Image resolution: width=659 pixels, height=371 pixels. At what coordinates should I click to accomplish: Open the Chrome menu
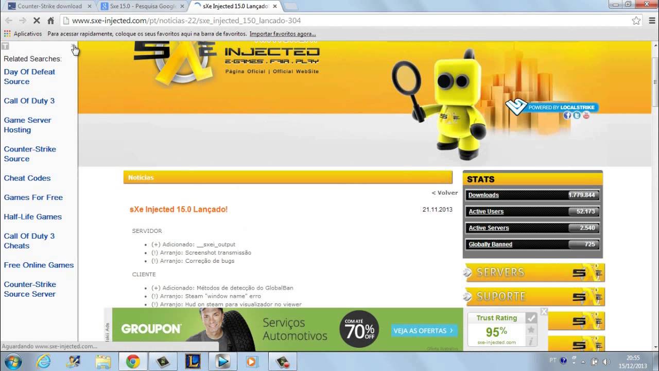click(651, 21)
